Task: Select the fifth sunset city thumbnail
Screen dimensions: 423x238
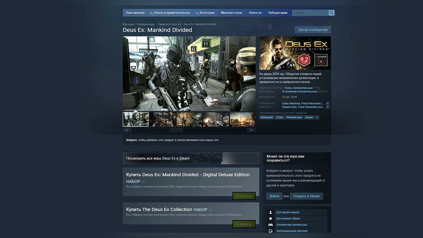Action: 243,120
